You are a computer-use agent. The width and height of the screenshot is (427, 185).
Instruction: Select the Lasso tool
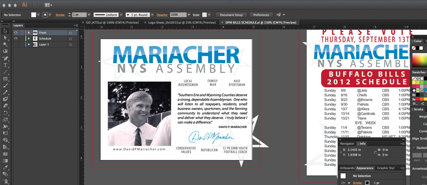5,51
